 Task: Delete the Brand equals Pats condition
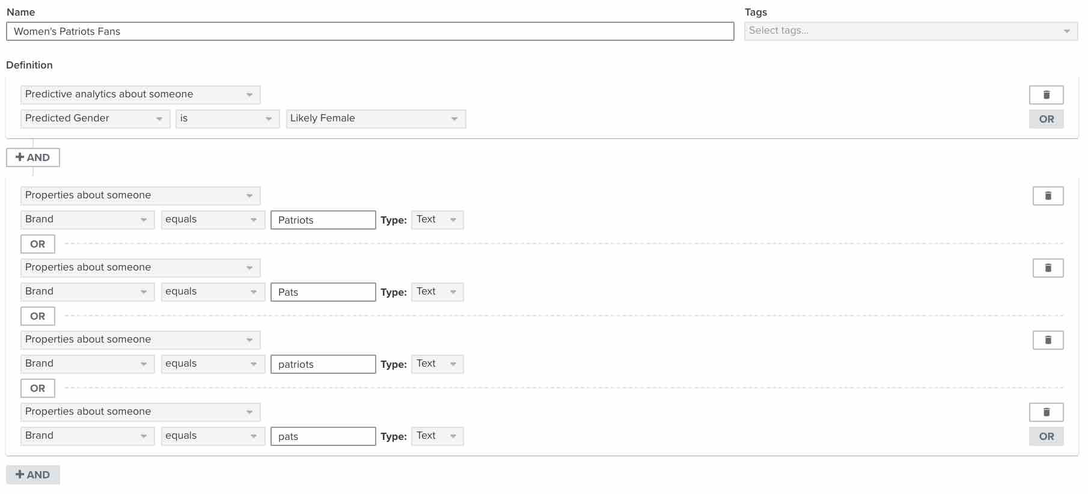pyautogui.click(x=1048, y=267)
